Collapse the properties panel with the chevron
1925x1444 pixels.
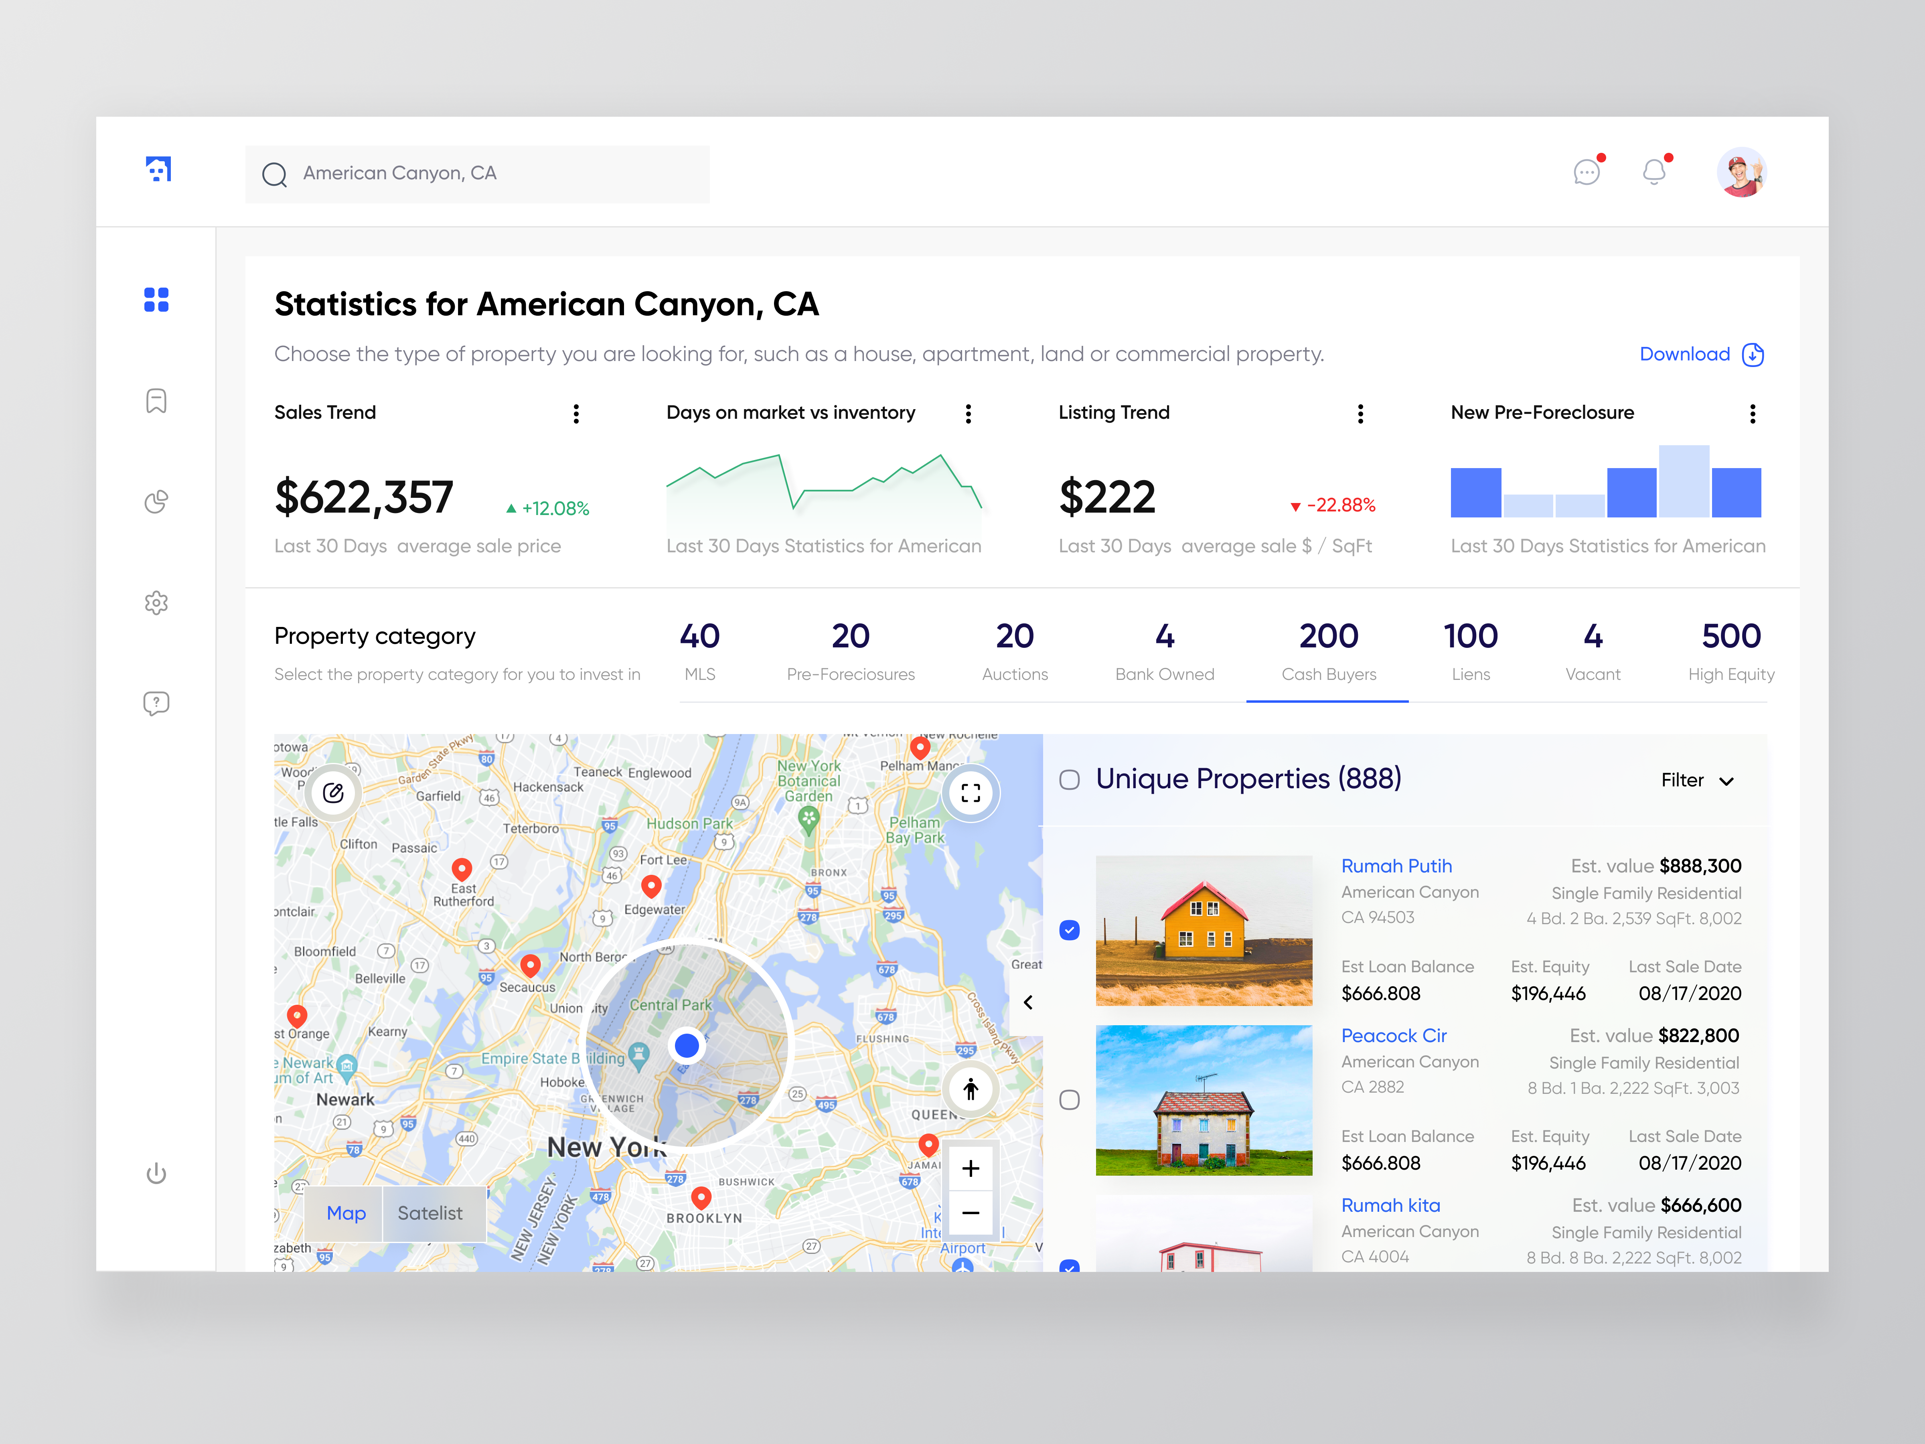(1028, 1002)
